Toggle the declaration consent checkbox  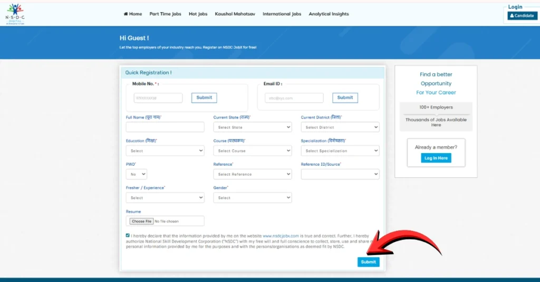[x=128, y=236]
